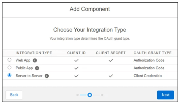Click the Client Credentials grant type text
Viewport: 179px width, 104px height.
coord(148,76)
